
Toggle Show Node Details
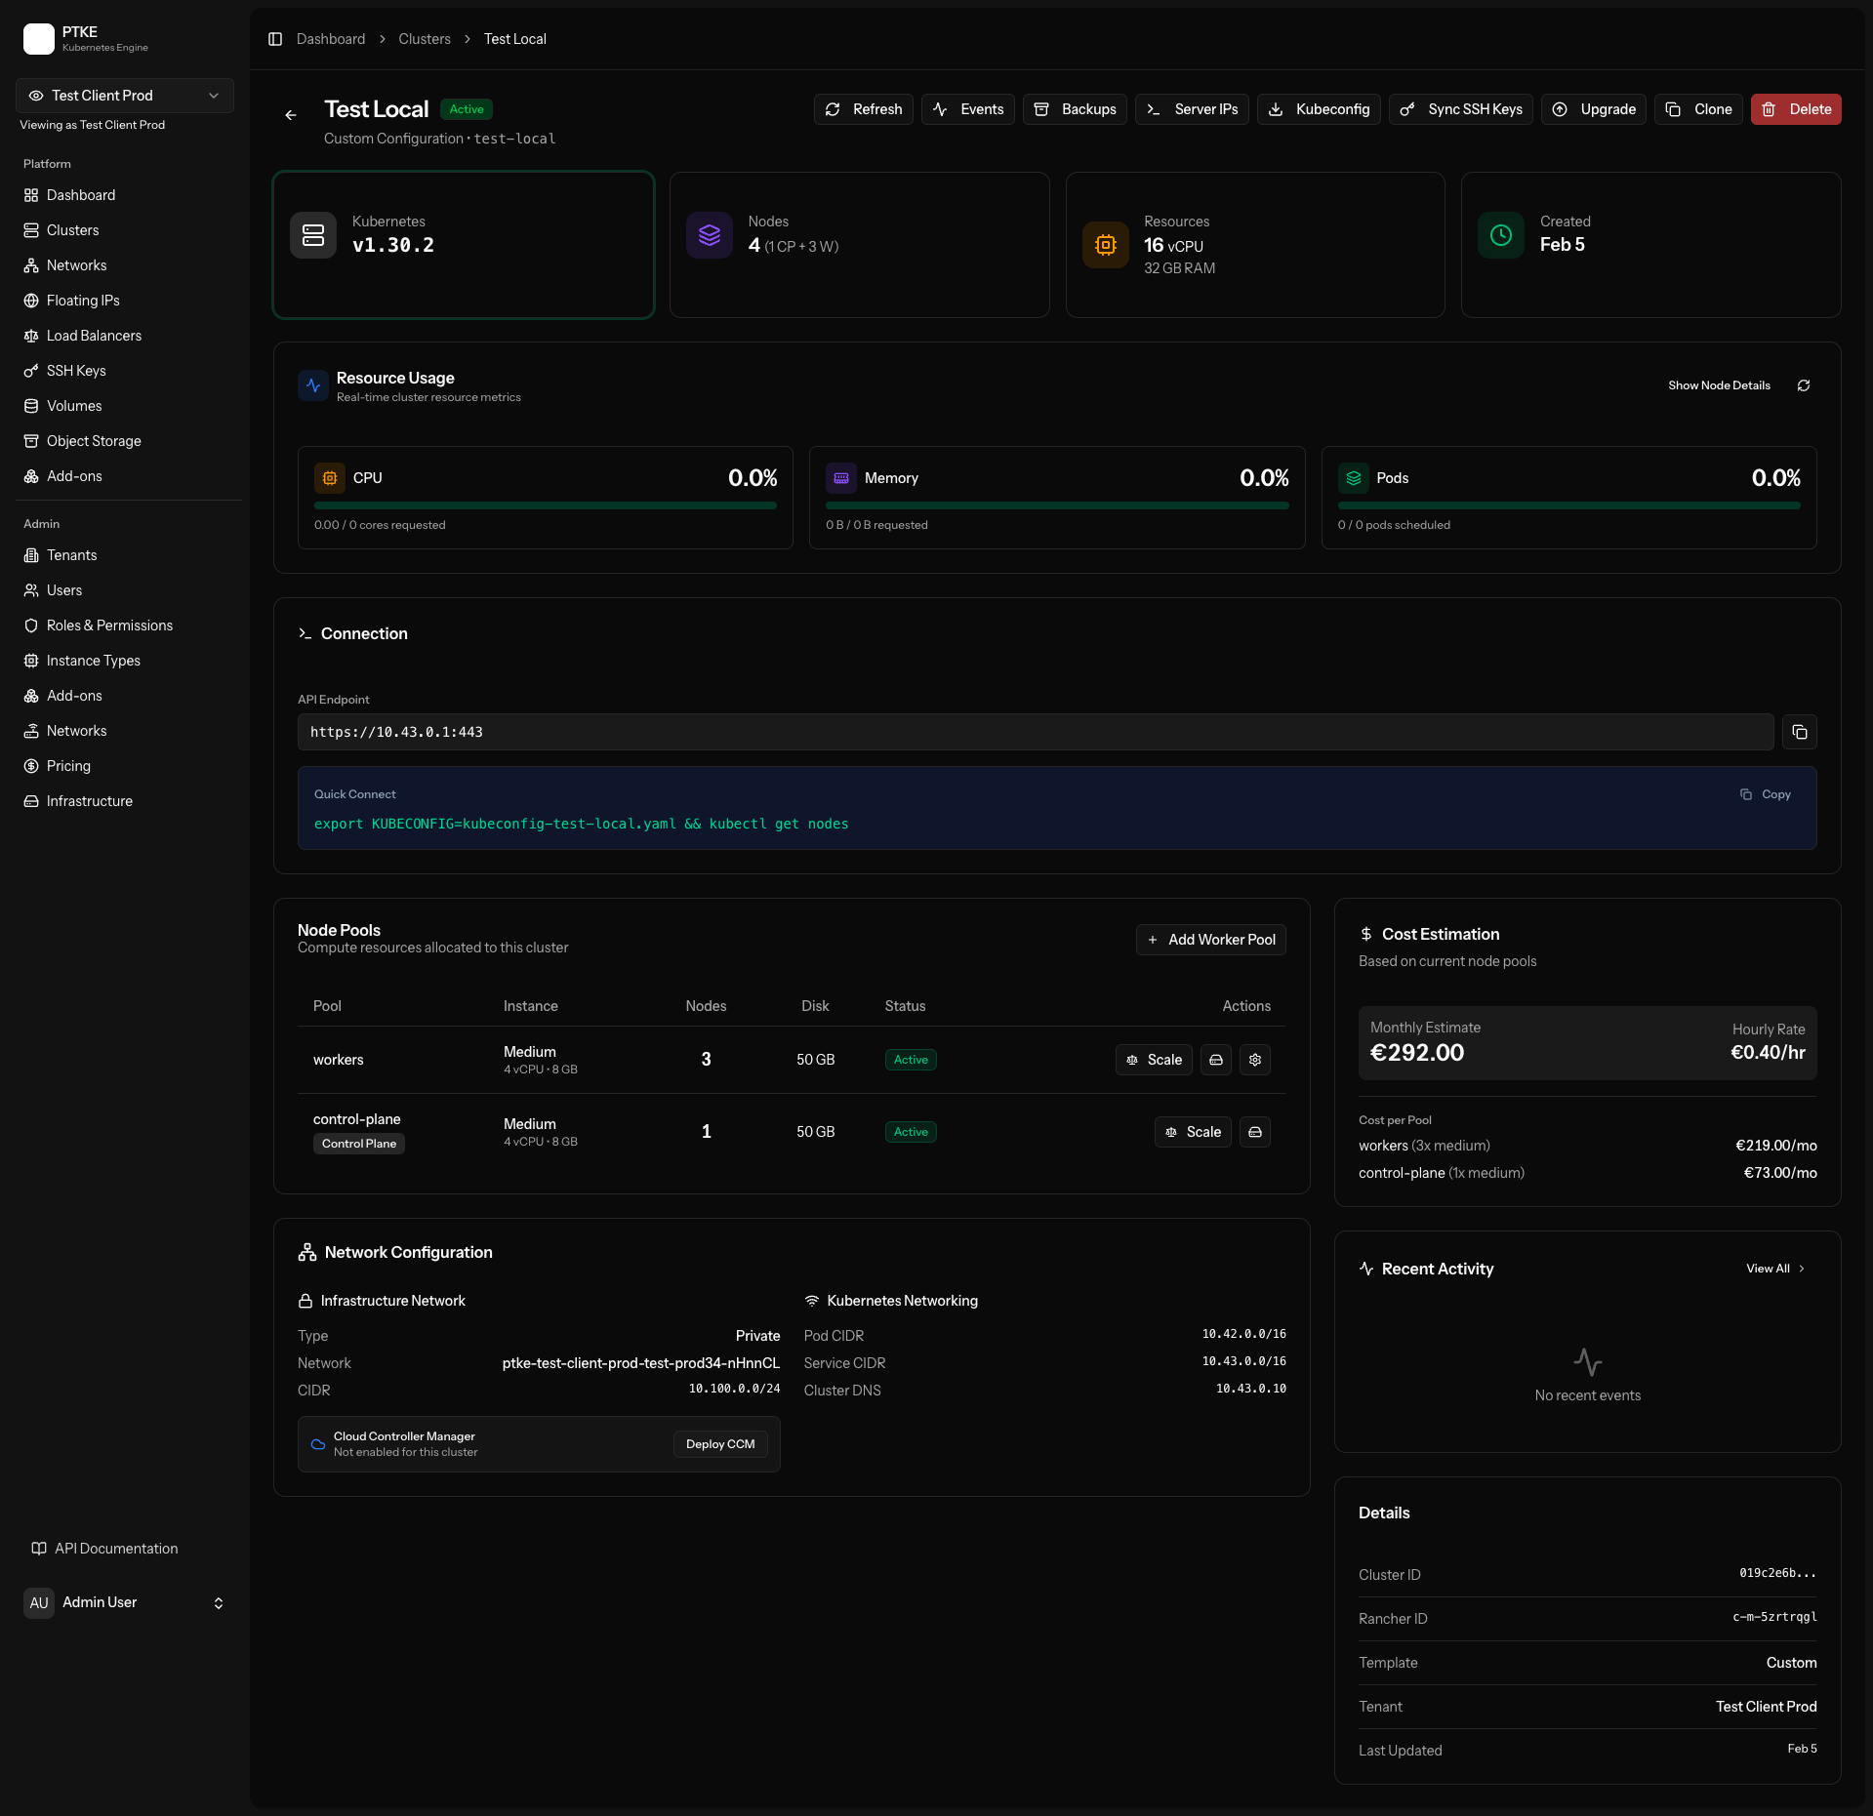coord(1719,385)
